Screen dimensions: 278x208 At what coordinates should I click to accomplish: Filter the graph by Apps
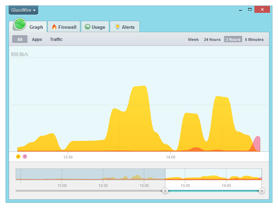[x=37, y=39]
